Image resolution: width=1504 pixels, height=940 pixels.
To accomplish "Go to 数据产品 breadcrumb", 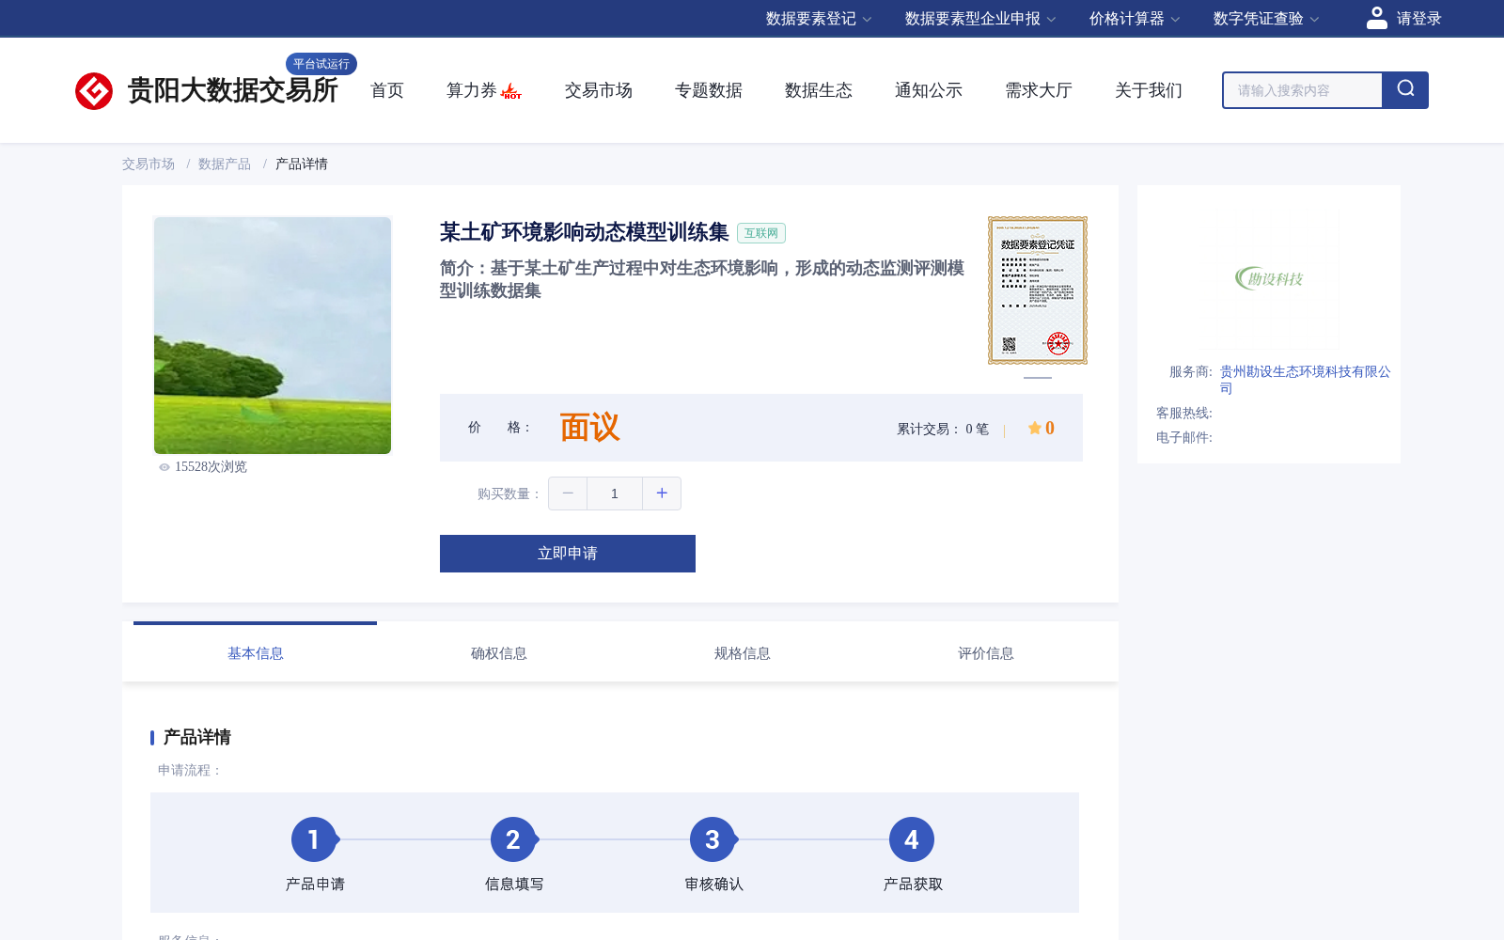I will click(225, 164).
